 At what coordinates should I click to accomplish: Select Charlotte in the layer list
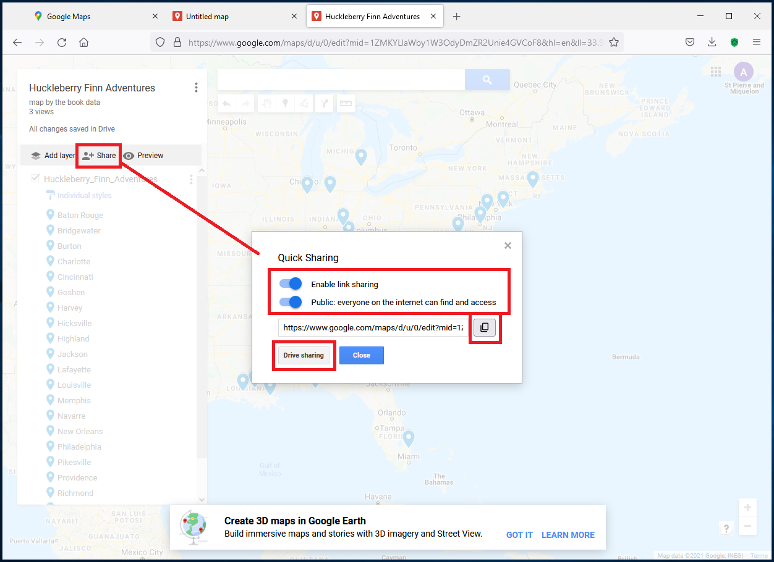pyautogui.click(x=75, y=261)
